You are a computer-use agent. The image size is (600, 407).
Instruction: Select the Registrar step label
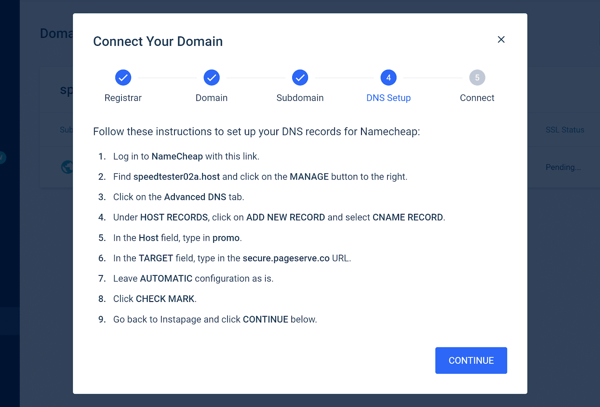(x=123, y=98)
